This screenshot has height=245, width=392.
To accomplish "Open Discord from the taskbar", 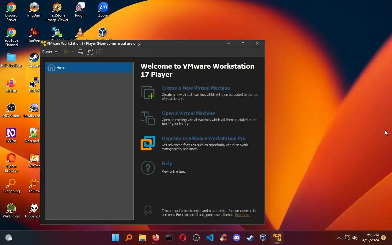I will tap(237, 238).
